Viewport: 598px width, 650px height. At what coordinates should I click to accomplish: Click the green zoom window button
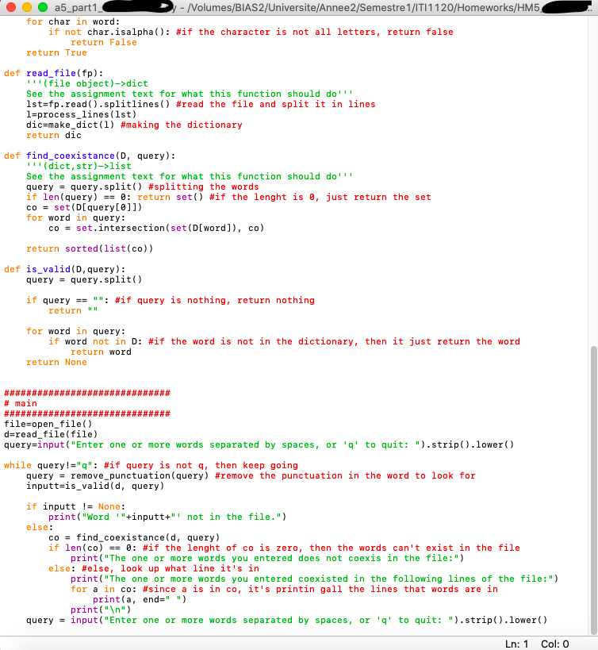pos(43,6)
